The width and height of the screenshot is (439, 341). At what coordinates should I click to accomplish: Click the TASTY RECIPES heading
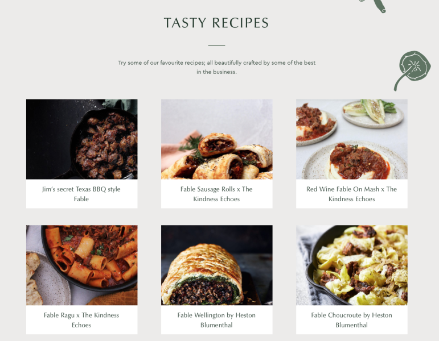(216, 23)
